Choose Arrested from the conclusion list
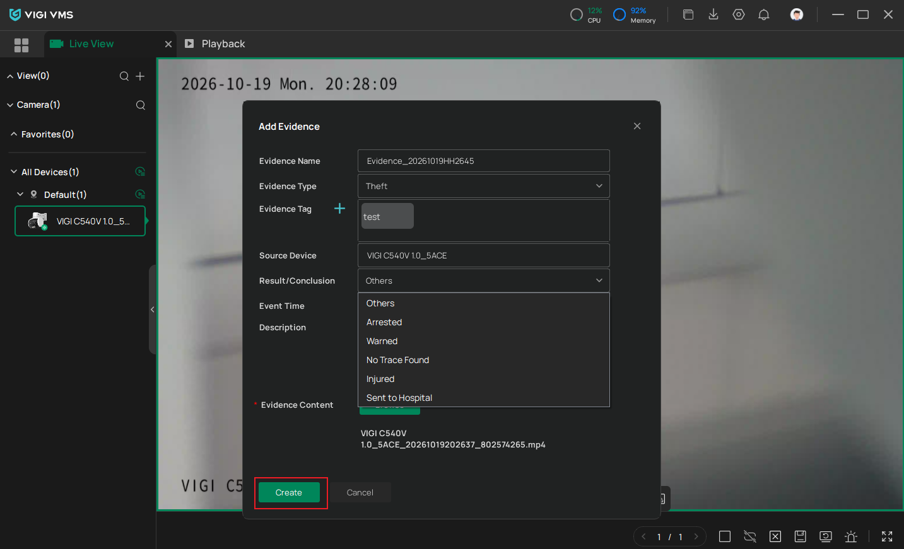904x549 pixels. (484, 322)
